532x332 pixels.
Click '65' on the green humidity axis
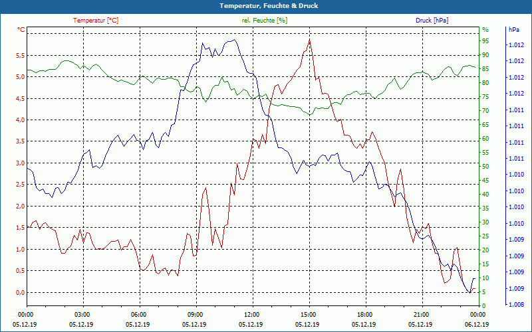[x=485, y=125]
